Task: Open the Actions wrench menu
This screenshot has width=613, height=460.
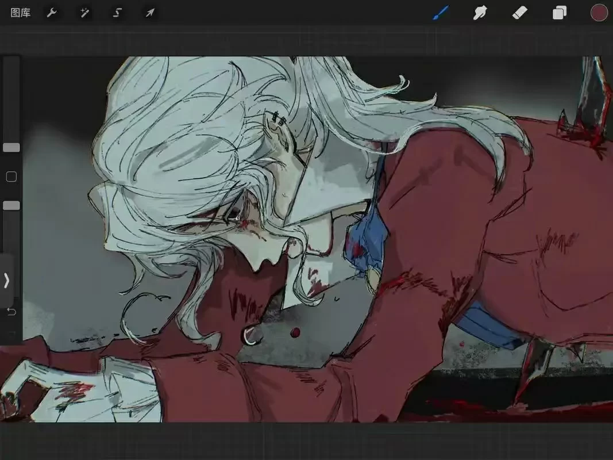Action: (52, 13)
